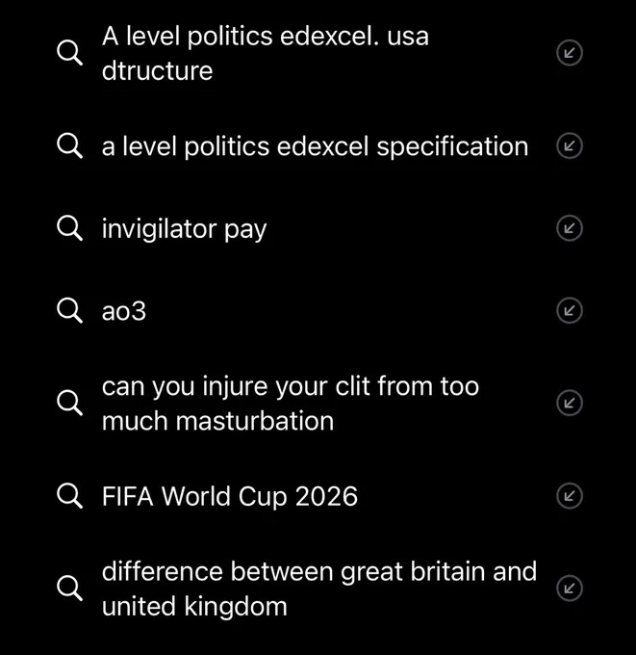Open the 'invigilator pay' search suggestion
This screenshot has width=636, height=655.
pos(184,229)
